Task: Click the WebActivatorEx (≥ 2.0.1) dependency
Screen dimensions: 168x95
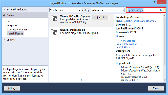Action: [x=134, y=77]
